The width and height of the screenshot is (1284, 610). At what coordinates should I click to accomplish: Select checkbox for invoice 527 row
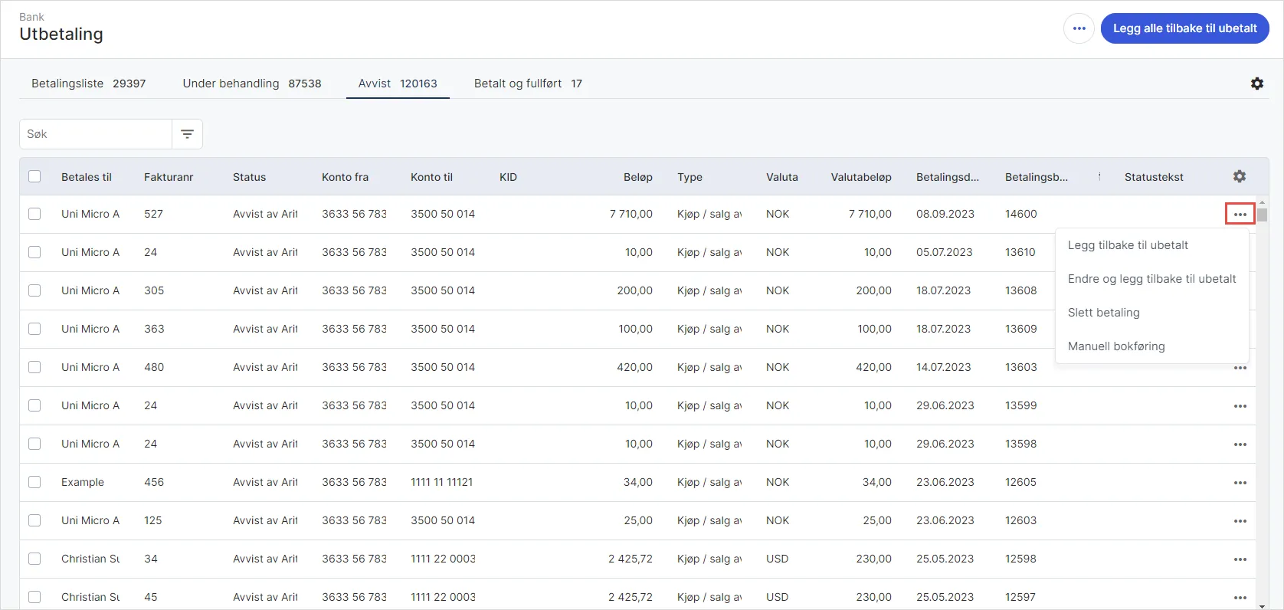tap(34, 214)
